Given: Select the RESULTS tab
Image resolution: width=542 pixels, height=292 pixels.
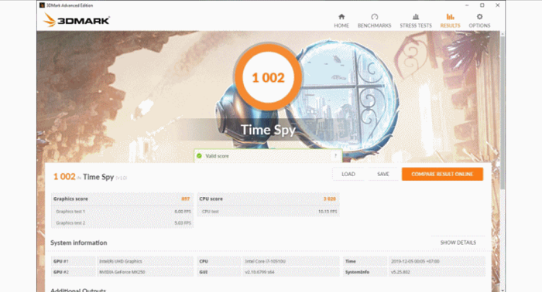Looking at the screenshot, I should 450,21.
